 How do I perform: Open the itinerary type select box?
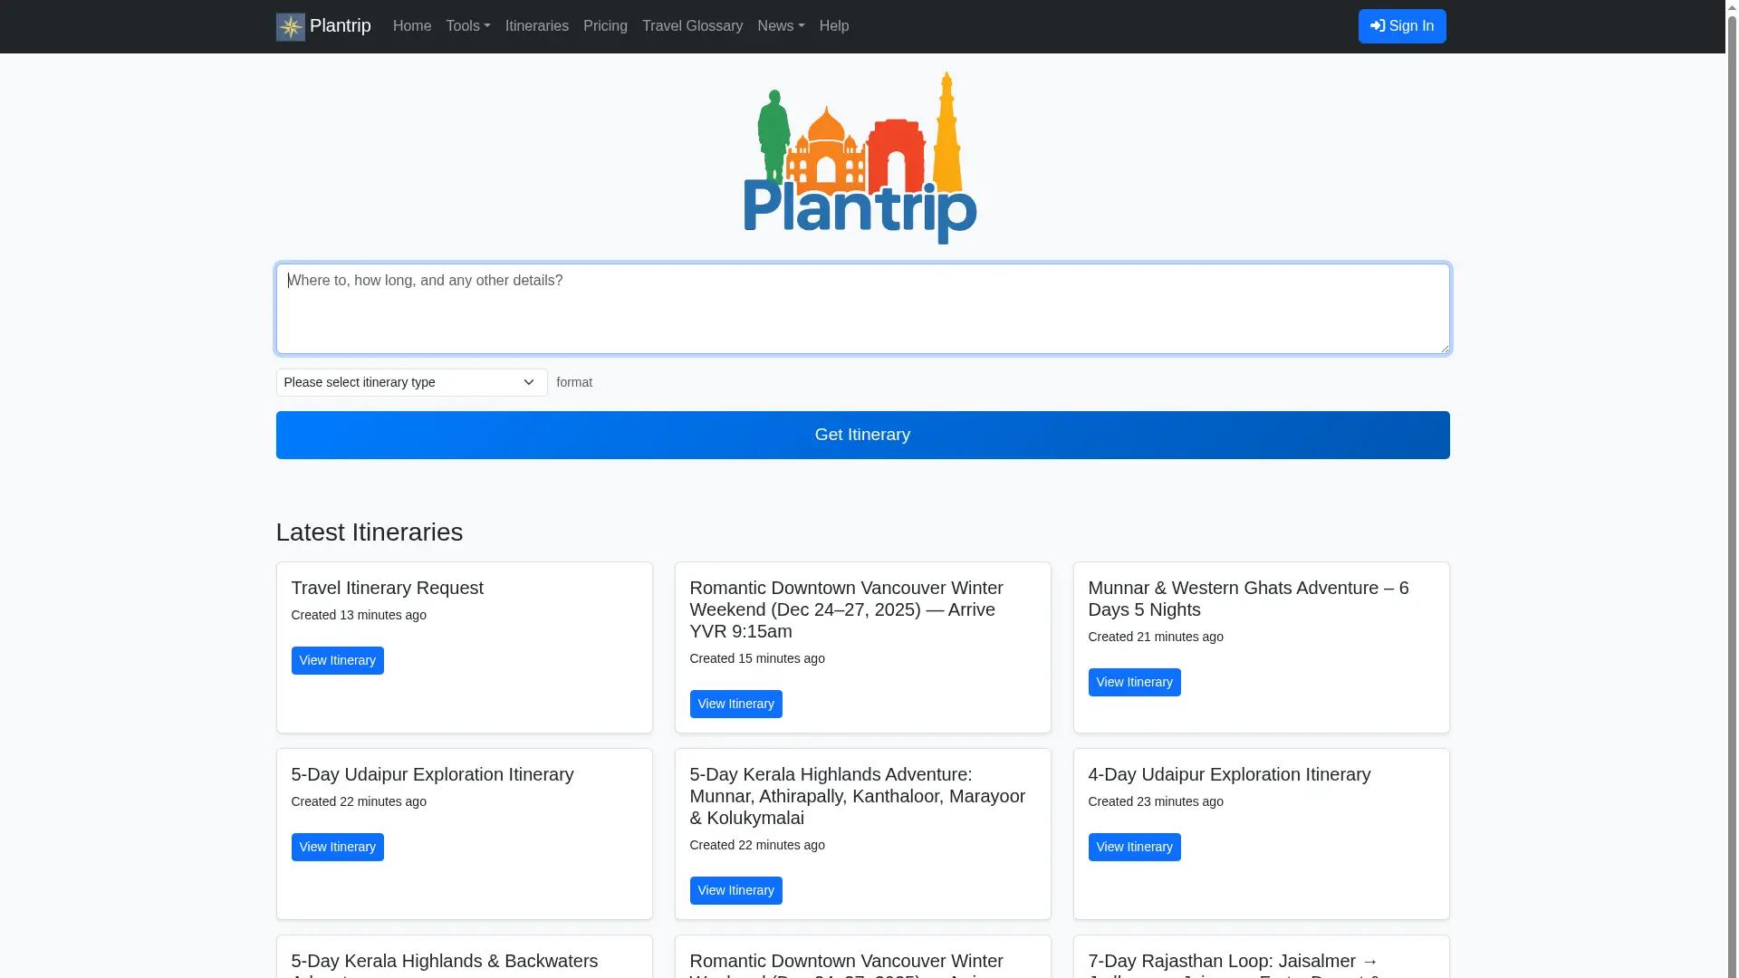(x=410, y=382)
